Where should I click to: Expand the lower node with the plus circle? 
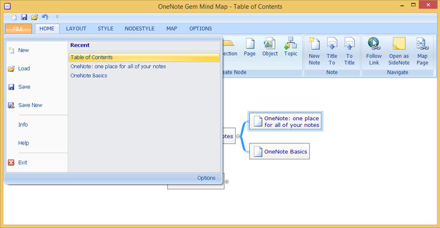point(226,181)
